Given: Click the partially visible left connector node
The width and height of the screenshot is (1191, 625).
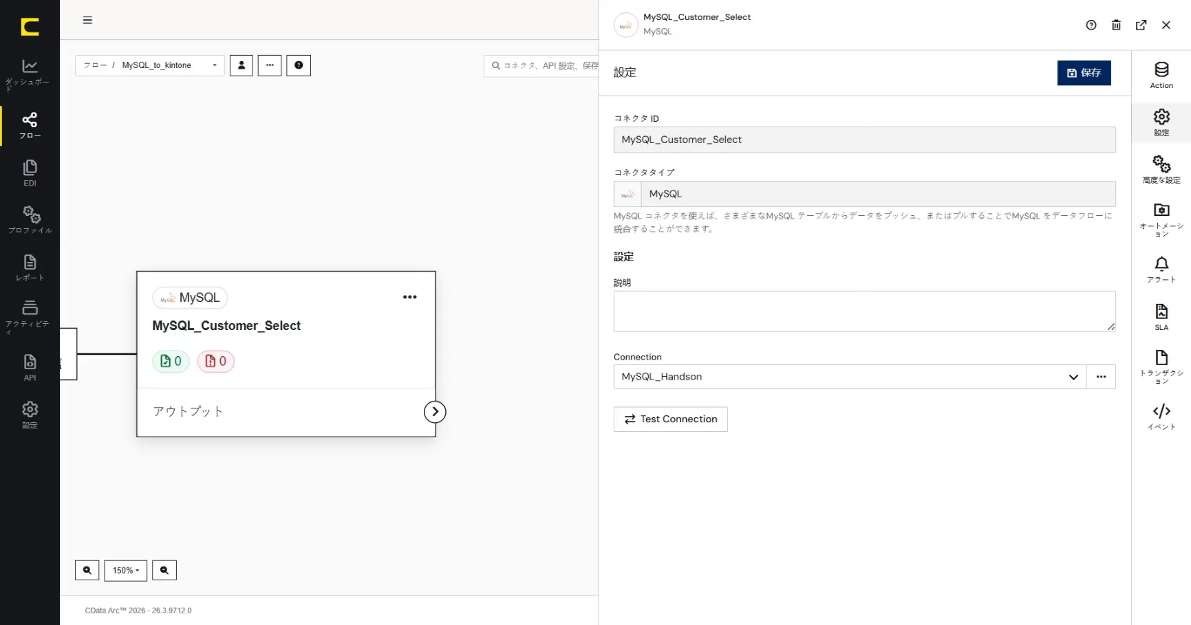Looking at the screenshot, I should 68,354.
